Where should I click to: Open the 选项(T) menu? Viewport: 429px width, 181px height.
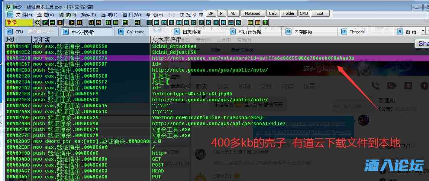tap(109, 14)
